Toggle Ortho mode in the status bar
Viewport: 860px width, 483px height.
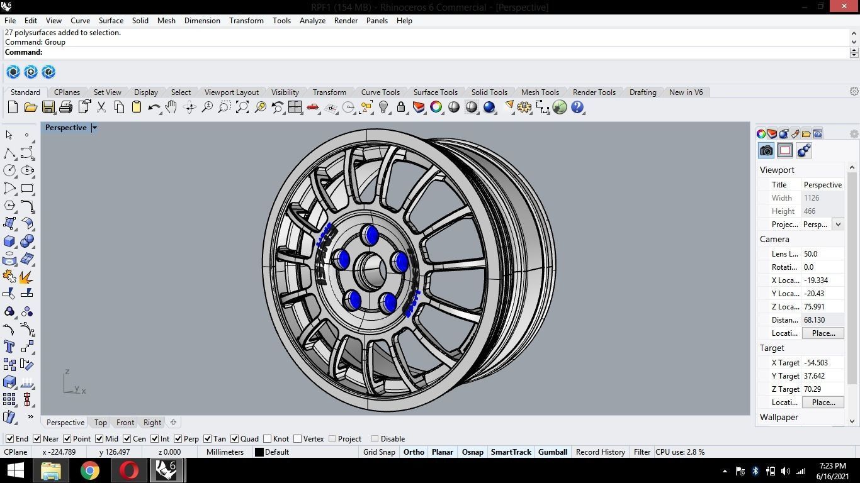(414, 452)
